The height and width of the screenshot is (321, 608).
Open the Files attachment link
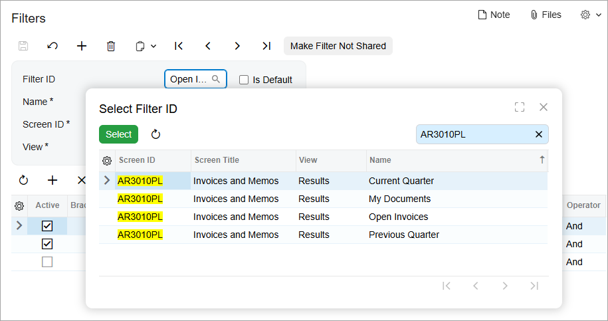546,15
